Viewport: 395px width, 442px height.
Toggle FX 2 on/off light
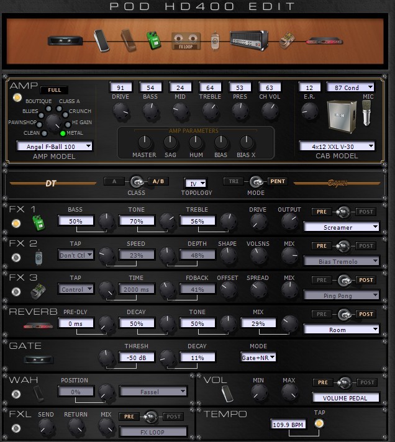point(16,258)
